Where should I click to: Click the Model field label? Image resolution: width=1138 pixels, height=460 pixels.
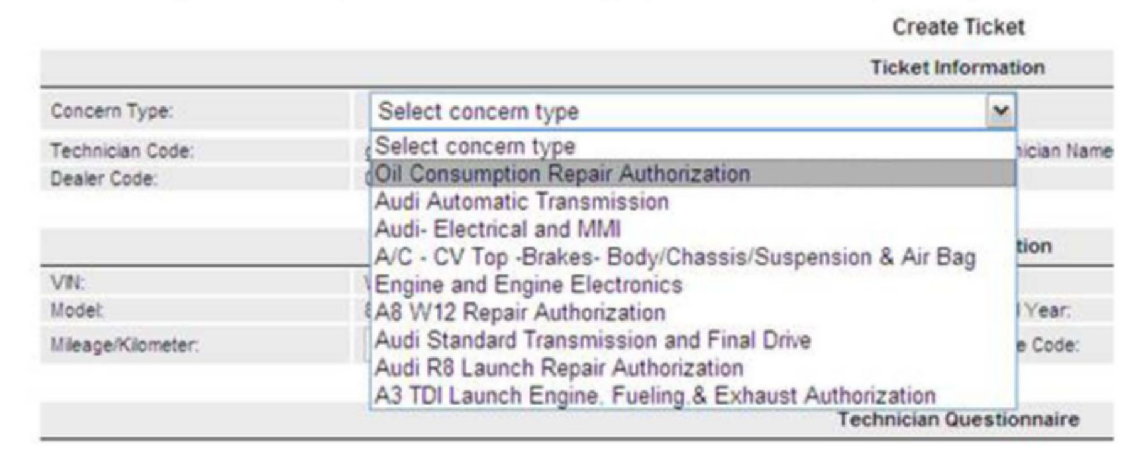click(77, 310)
